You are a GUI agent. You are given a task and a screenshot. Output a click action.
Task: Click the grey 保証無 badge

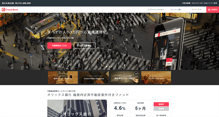tap(161, 109)
